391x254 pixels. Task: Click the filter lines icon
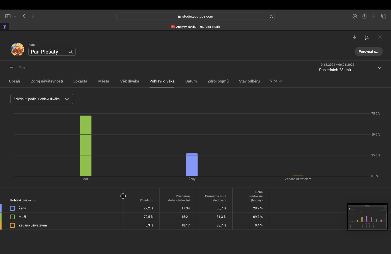click(x=11, y=68)
